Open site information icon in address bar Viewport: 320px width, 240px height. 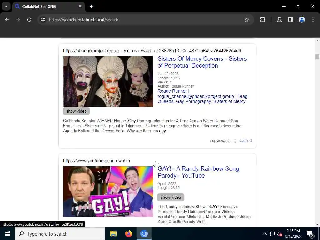coord(42,20)
